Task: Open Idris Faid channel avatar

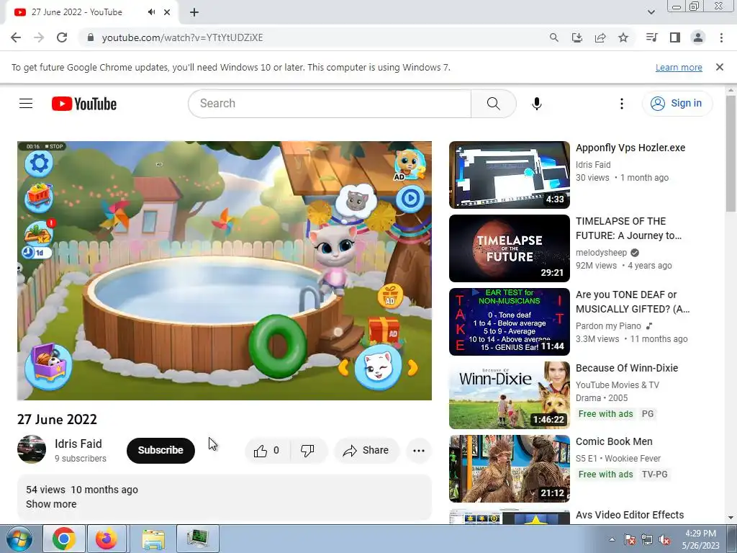Action: click(32, 449)
